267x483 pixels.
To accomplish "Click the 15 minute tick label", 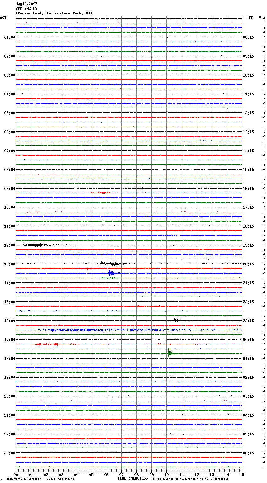I will (242, 474).
